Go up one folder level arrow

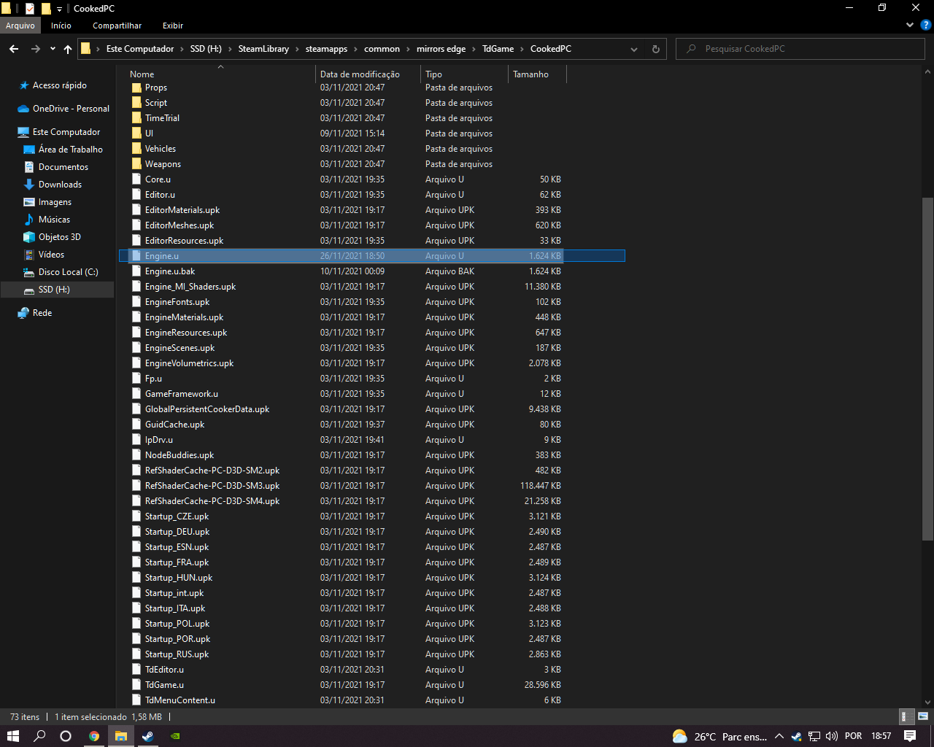click(x=68, y=49)
